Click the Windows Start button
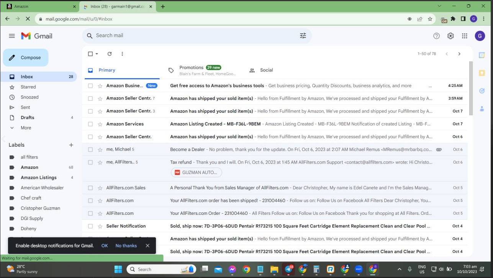This screenshot has width=493, height=278. tap(118, 269)
